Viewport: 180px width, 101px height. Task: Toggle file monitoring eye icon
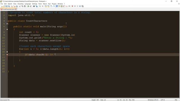tap(69, 6)
